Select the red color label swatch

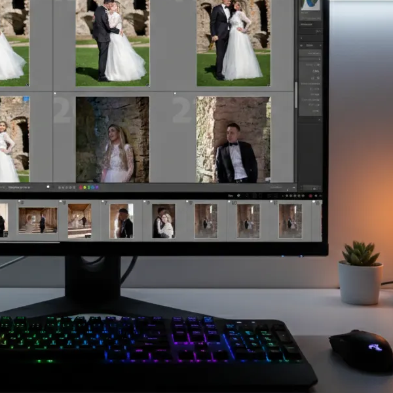pos(81,187)
